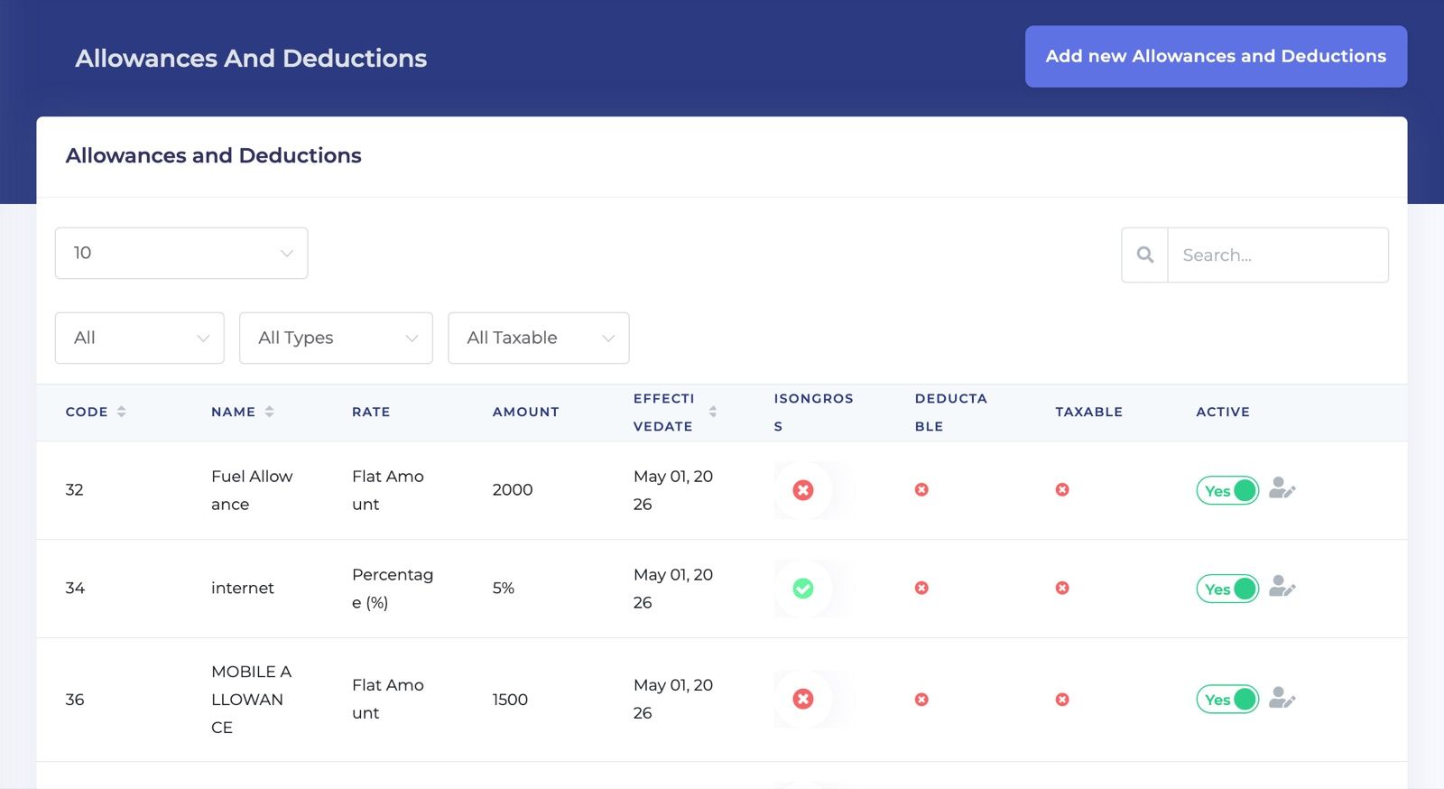The height and width of the screenshot is (789, 1444).
Task: Select code 34 cell
Action: point(75,588)
